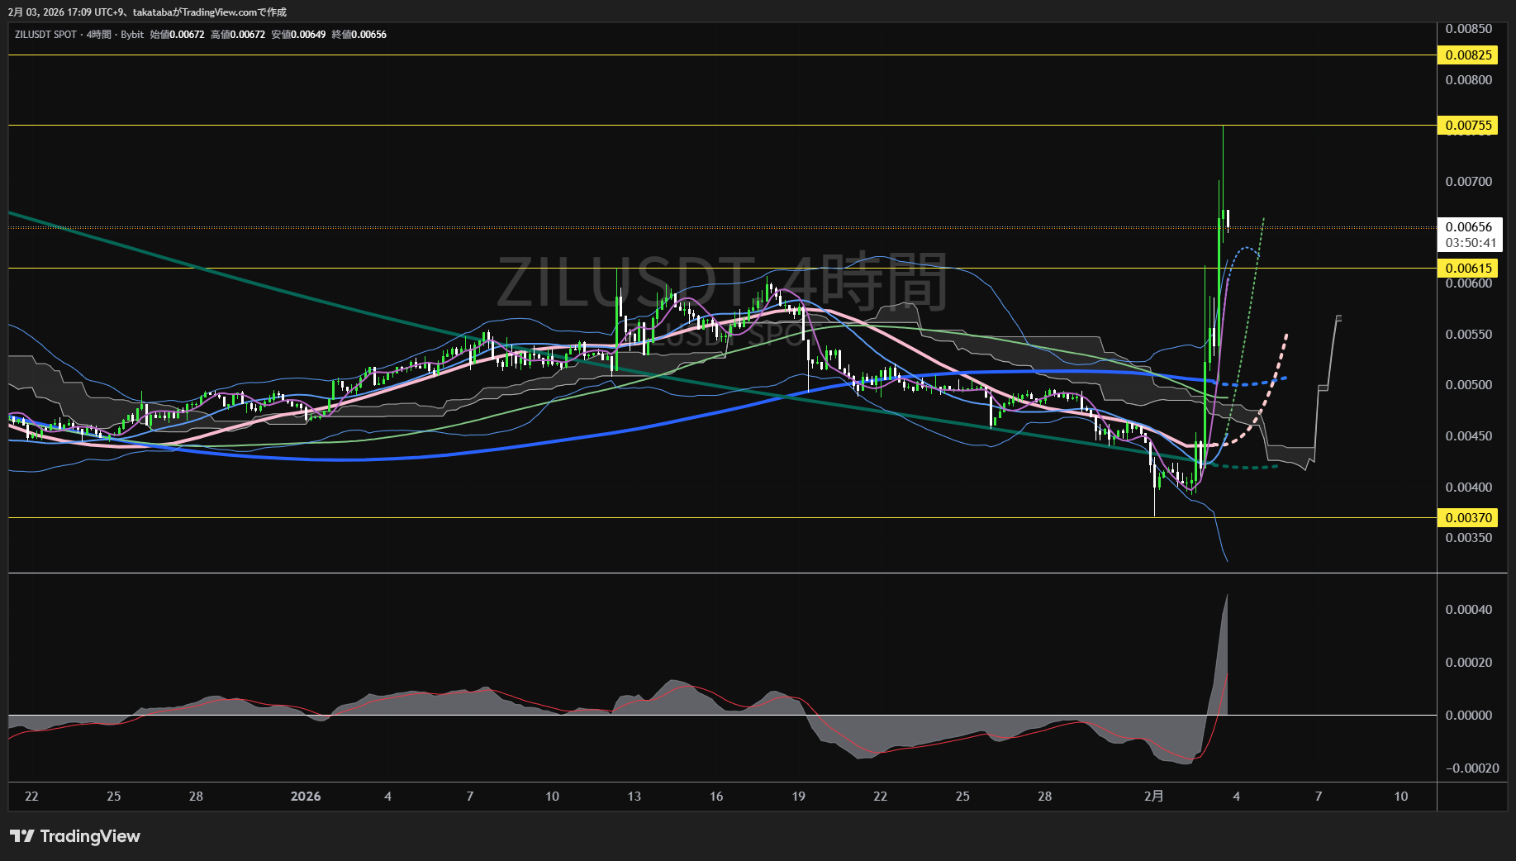Click the yellow 0.00615 price level tag
The height and width of the screenshot is (861, 1516).
pyautogui.click(x=1468, y=268)
